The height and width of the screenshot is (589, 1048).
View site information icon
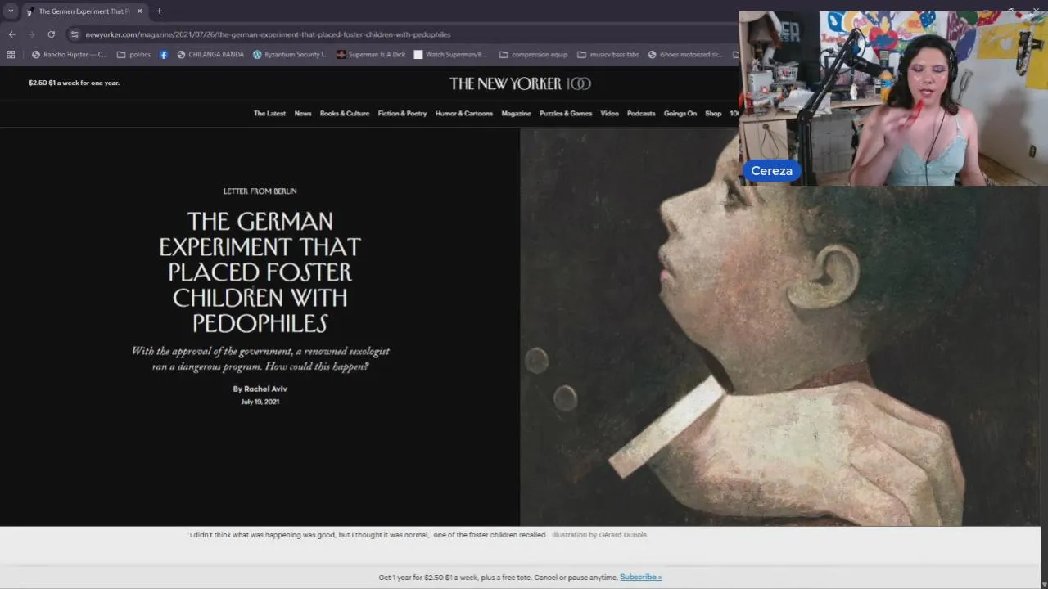point(75,34)
